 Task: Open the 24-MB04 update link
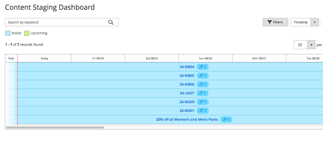coord(187,67)
